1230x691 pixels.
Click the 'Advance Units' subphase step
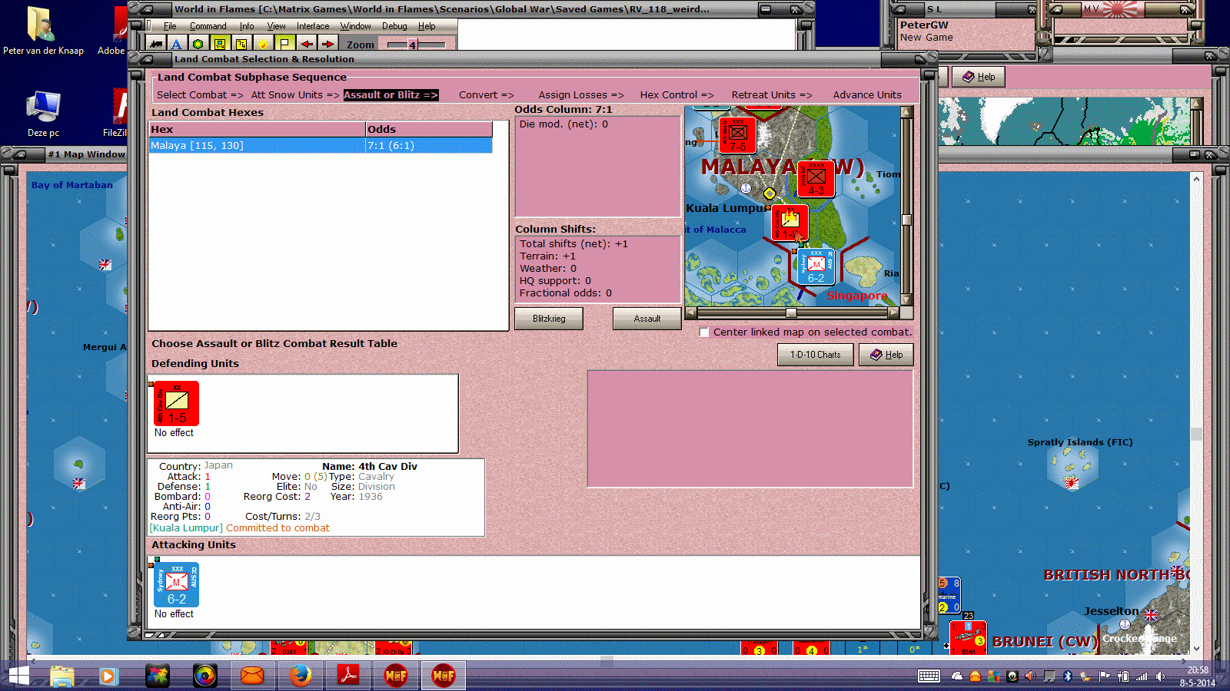pyautogui.click(x=867, y=95)
